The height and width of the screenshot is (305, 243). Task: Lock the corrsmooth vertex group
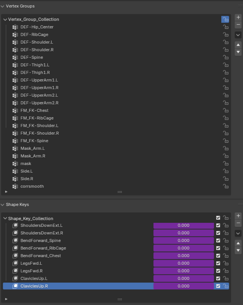coord(226,186)
